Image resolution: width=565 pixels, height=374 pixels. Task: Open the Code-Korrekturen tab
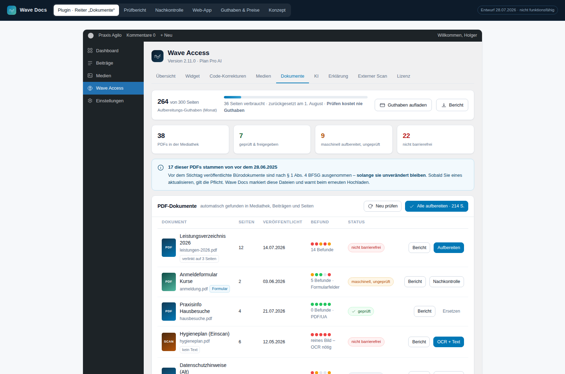(x=228, y=76)
